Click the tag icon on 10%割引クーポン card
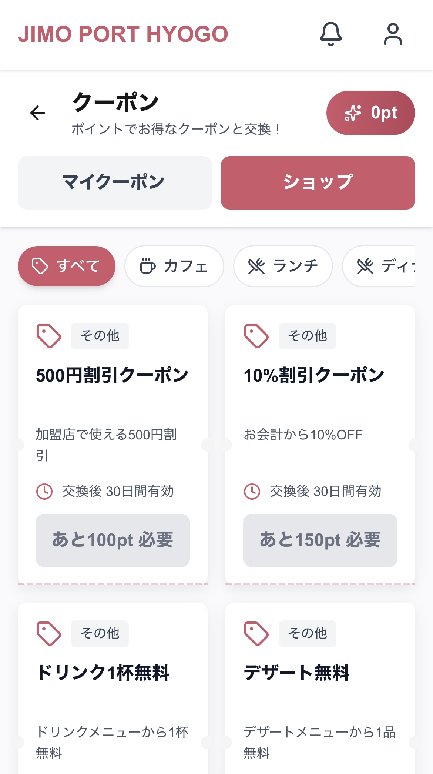433x774 pixels. point(256,336)
